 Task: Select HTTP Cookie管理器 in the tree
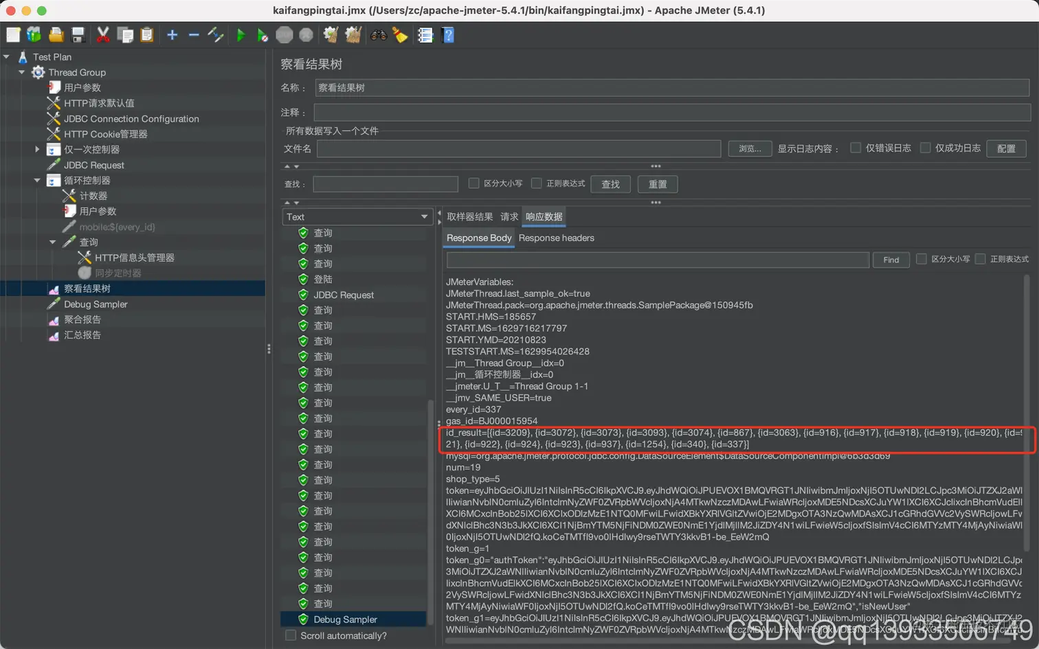click(105, 134)
